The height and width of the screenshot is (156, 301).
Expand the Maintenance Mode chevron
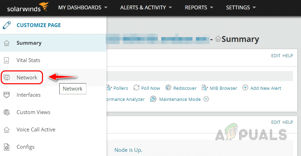206,99
